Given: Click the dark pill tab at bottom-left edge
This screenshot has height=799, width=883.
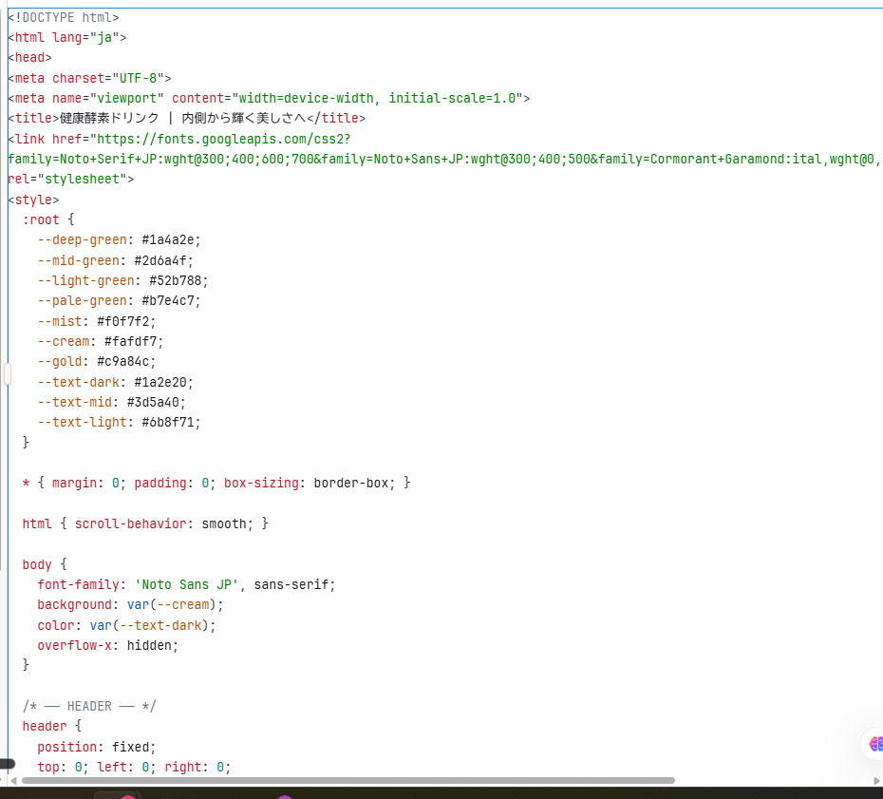Looking at the screenshot, I should click(x=7, y=764).
